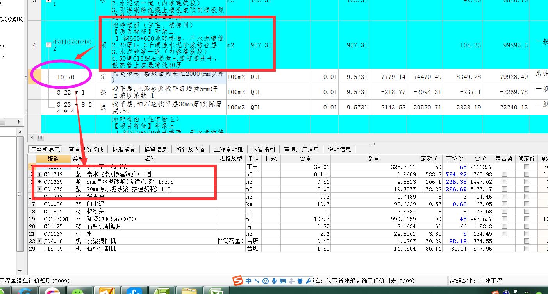Toggle 锁定数量 checkbox in 石料切割机 row
This screenshot has width=548, height=294.
click(x=527, y=248)
